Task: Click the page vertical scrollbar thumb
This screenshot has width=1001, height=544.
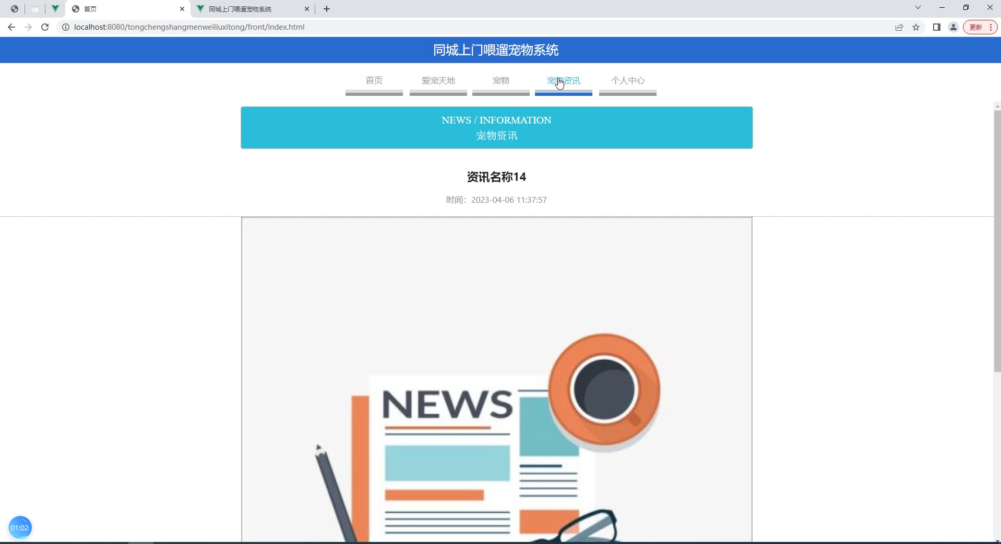Action: (997, 241)
